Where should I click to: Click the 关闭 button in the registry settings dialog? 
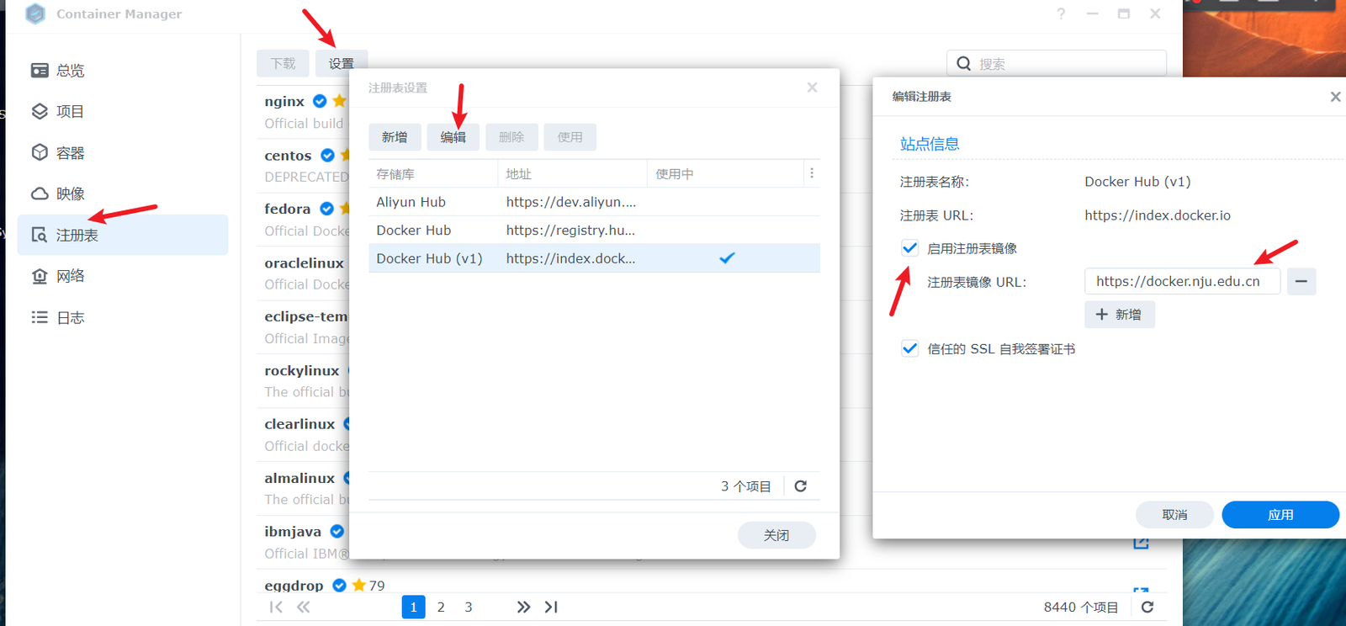pos(776,535)
